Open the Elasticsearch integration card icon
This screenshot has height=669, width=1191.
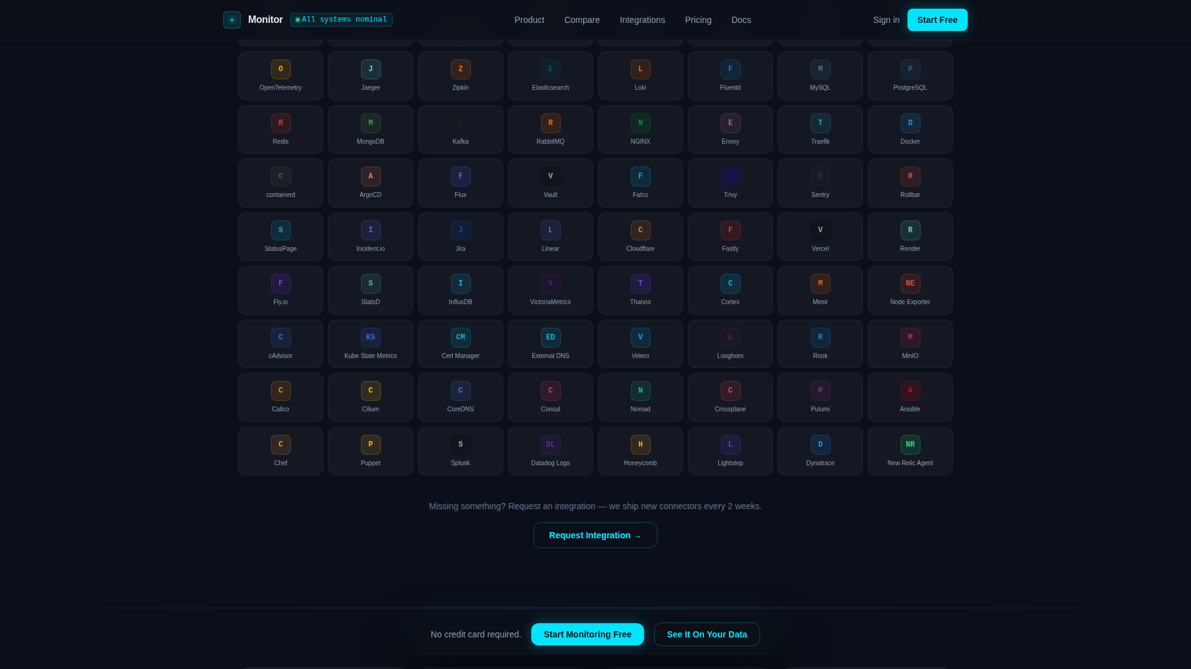click(550, 69)
